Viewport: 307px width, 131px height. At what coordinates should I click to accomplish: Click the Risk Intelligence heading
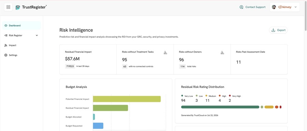pyautogui.click(x=76, y=30)
